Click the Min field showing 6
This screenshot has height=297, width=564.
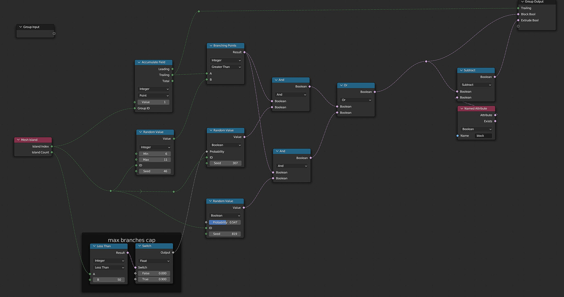pos(155,154)
